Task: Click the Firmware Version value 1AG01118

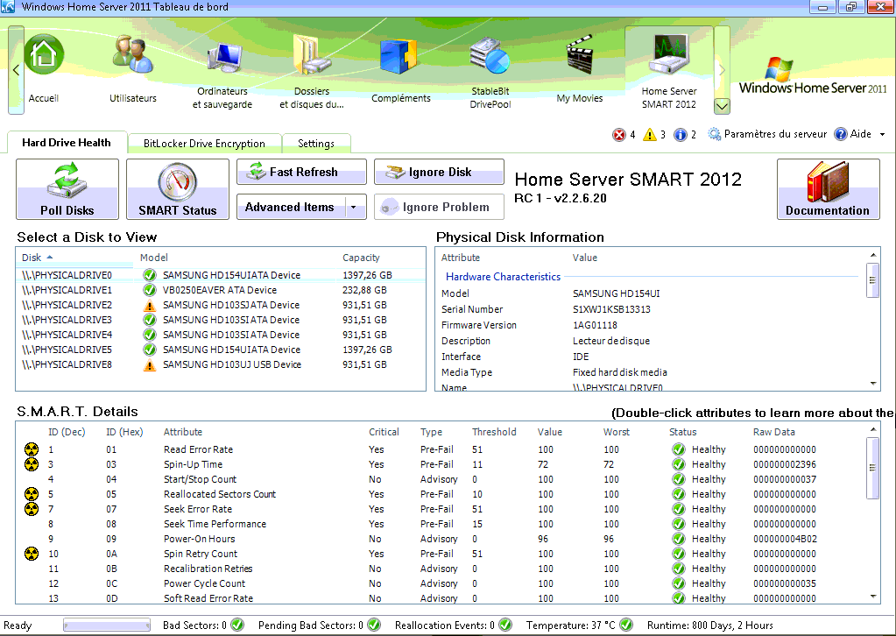Action: point(595,325)
